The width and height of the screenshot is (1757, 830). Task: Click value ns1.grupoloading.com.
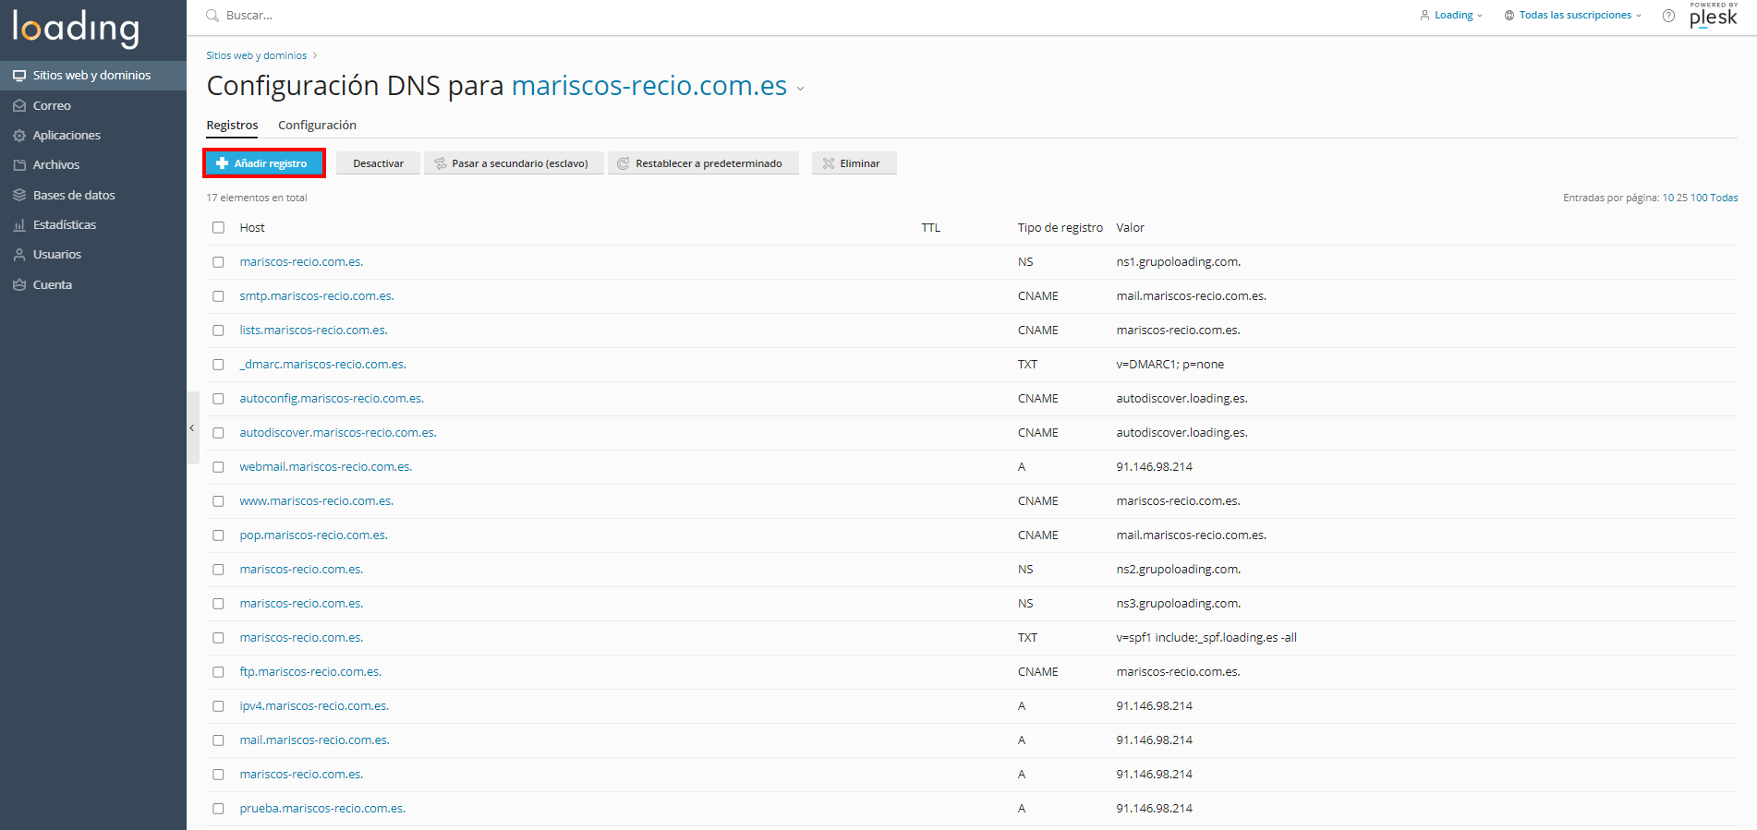point(1179,262)
